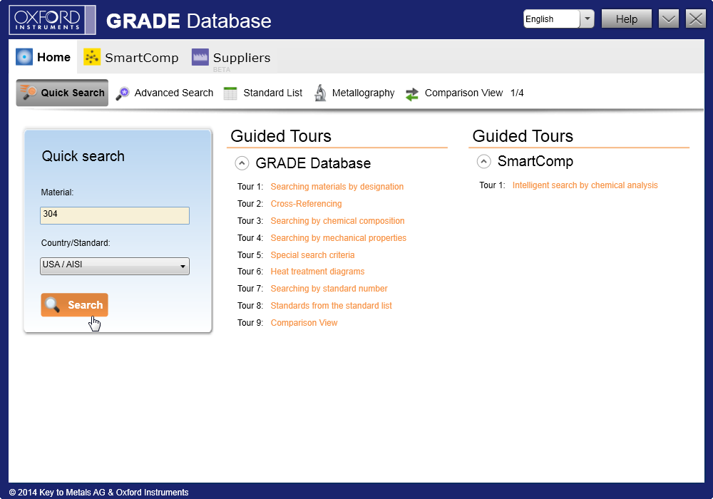The image size is (713, 499).
Task: Click the Quick search panel heading
Action: tap(83, 156)
